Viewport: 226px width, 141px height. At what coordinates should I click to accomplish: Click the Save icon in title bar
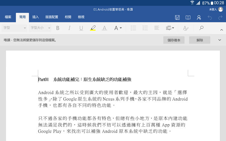(x=177, y=17)
